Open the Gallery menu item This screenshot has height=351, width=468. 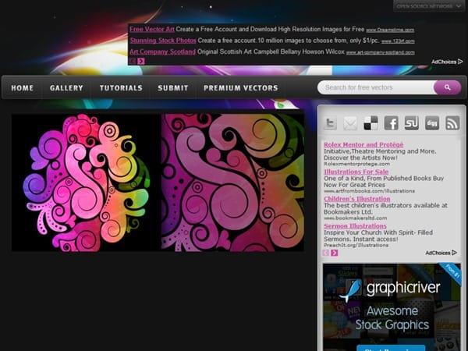pyautogui.click(x=66, y=88)
